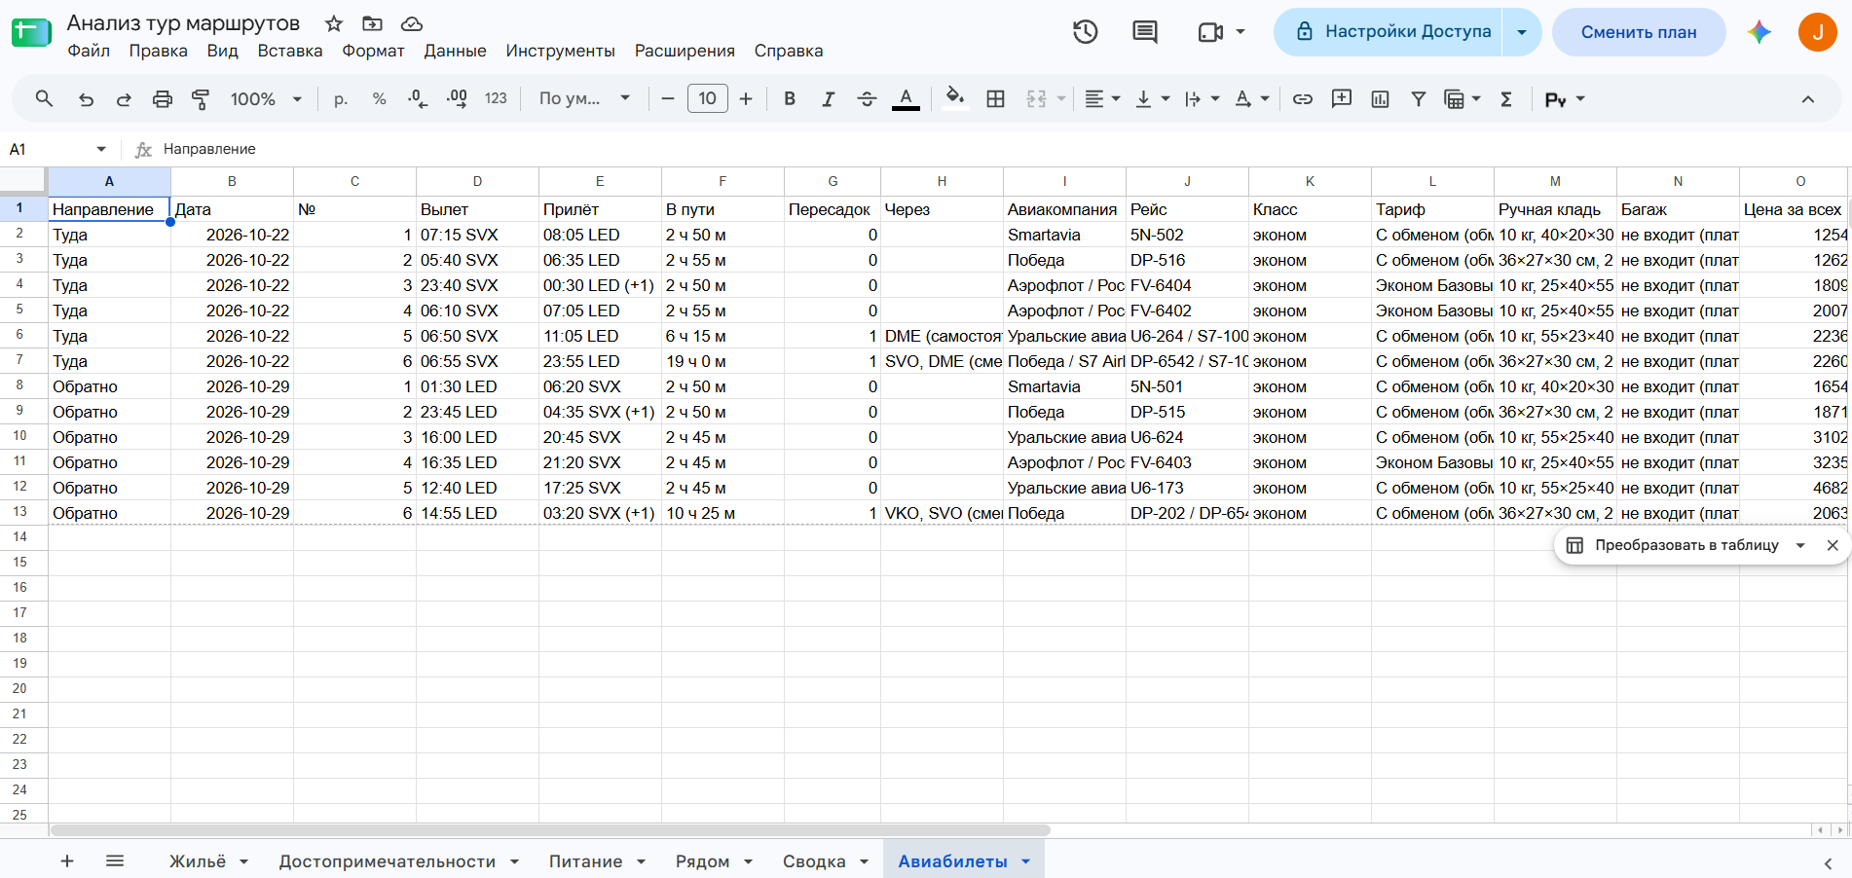This screenshot has height=878, width=1852.
Task: Add a new sheet with plus
Action: [67, 860]
